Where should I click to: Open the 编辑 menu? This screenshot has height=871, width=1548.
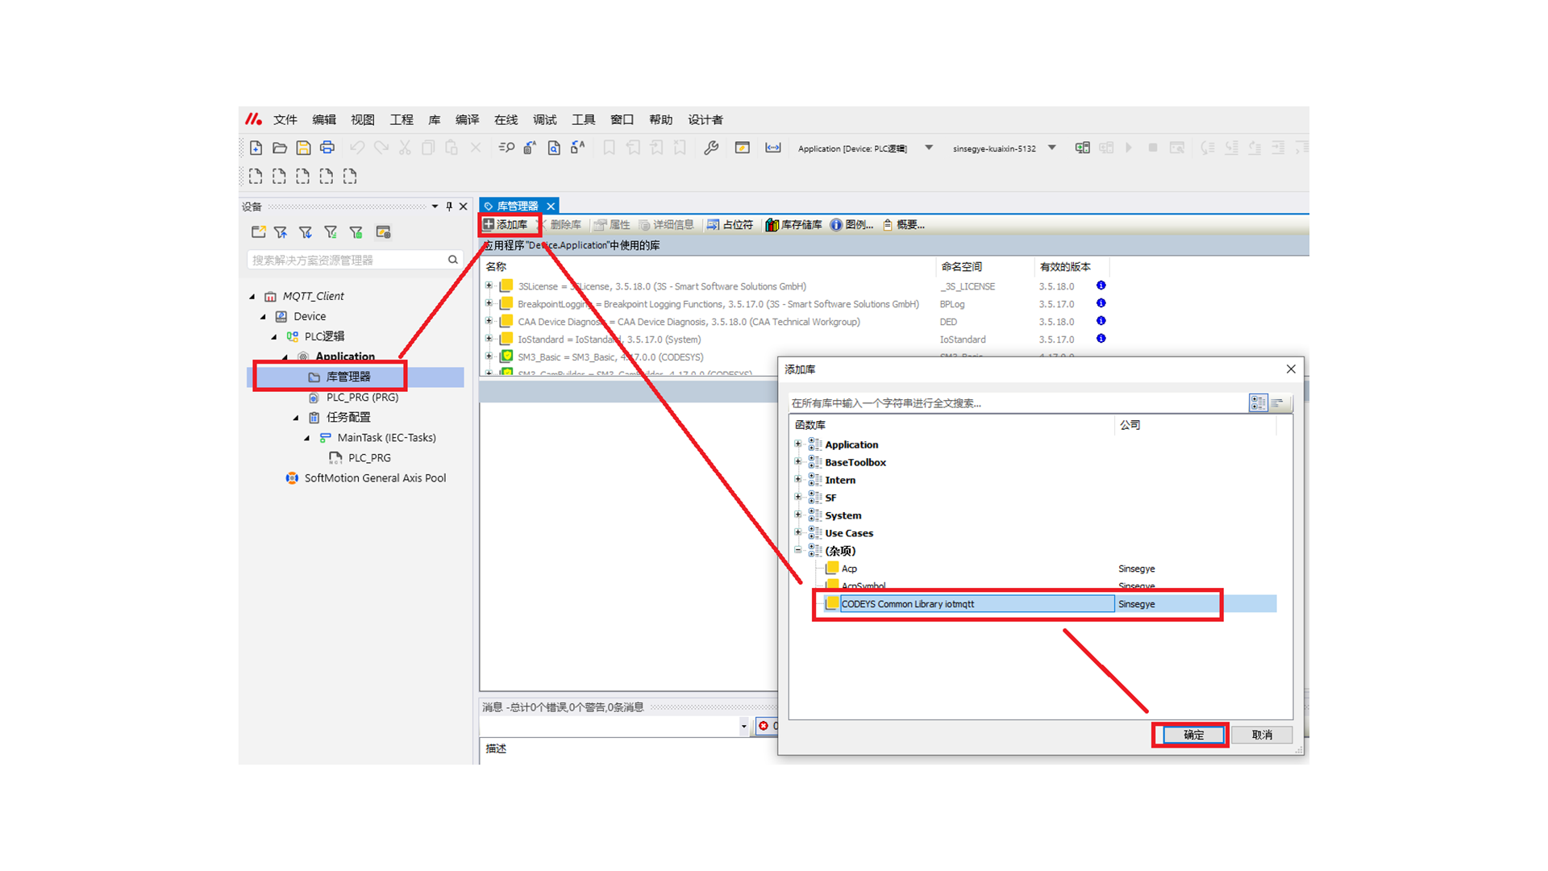tap(324, 119)
